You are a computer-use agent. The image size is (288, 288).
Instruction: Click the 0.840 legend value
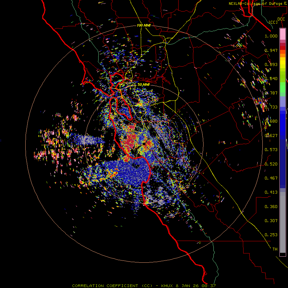(271, 79)
